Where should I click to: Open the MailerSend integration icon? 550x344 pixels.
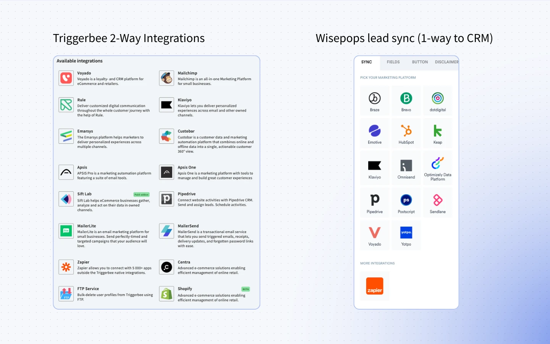[167, 231]
